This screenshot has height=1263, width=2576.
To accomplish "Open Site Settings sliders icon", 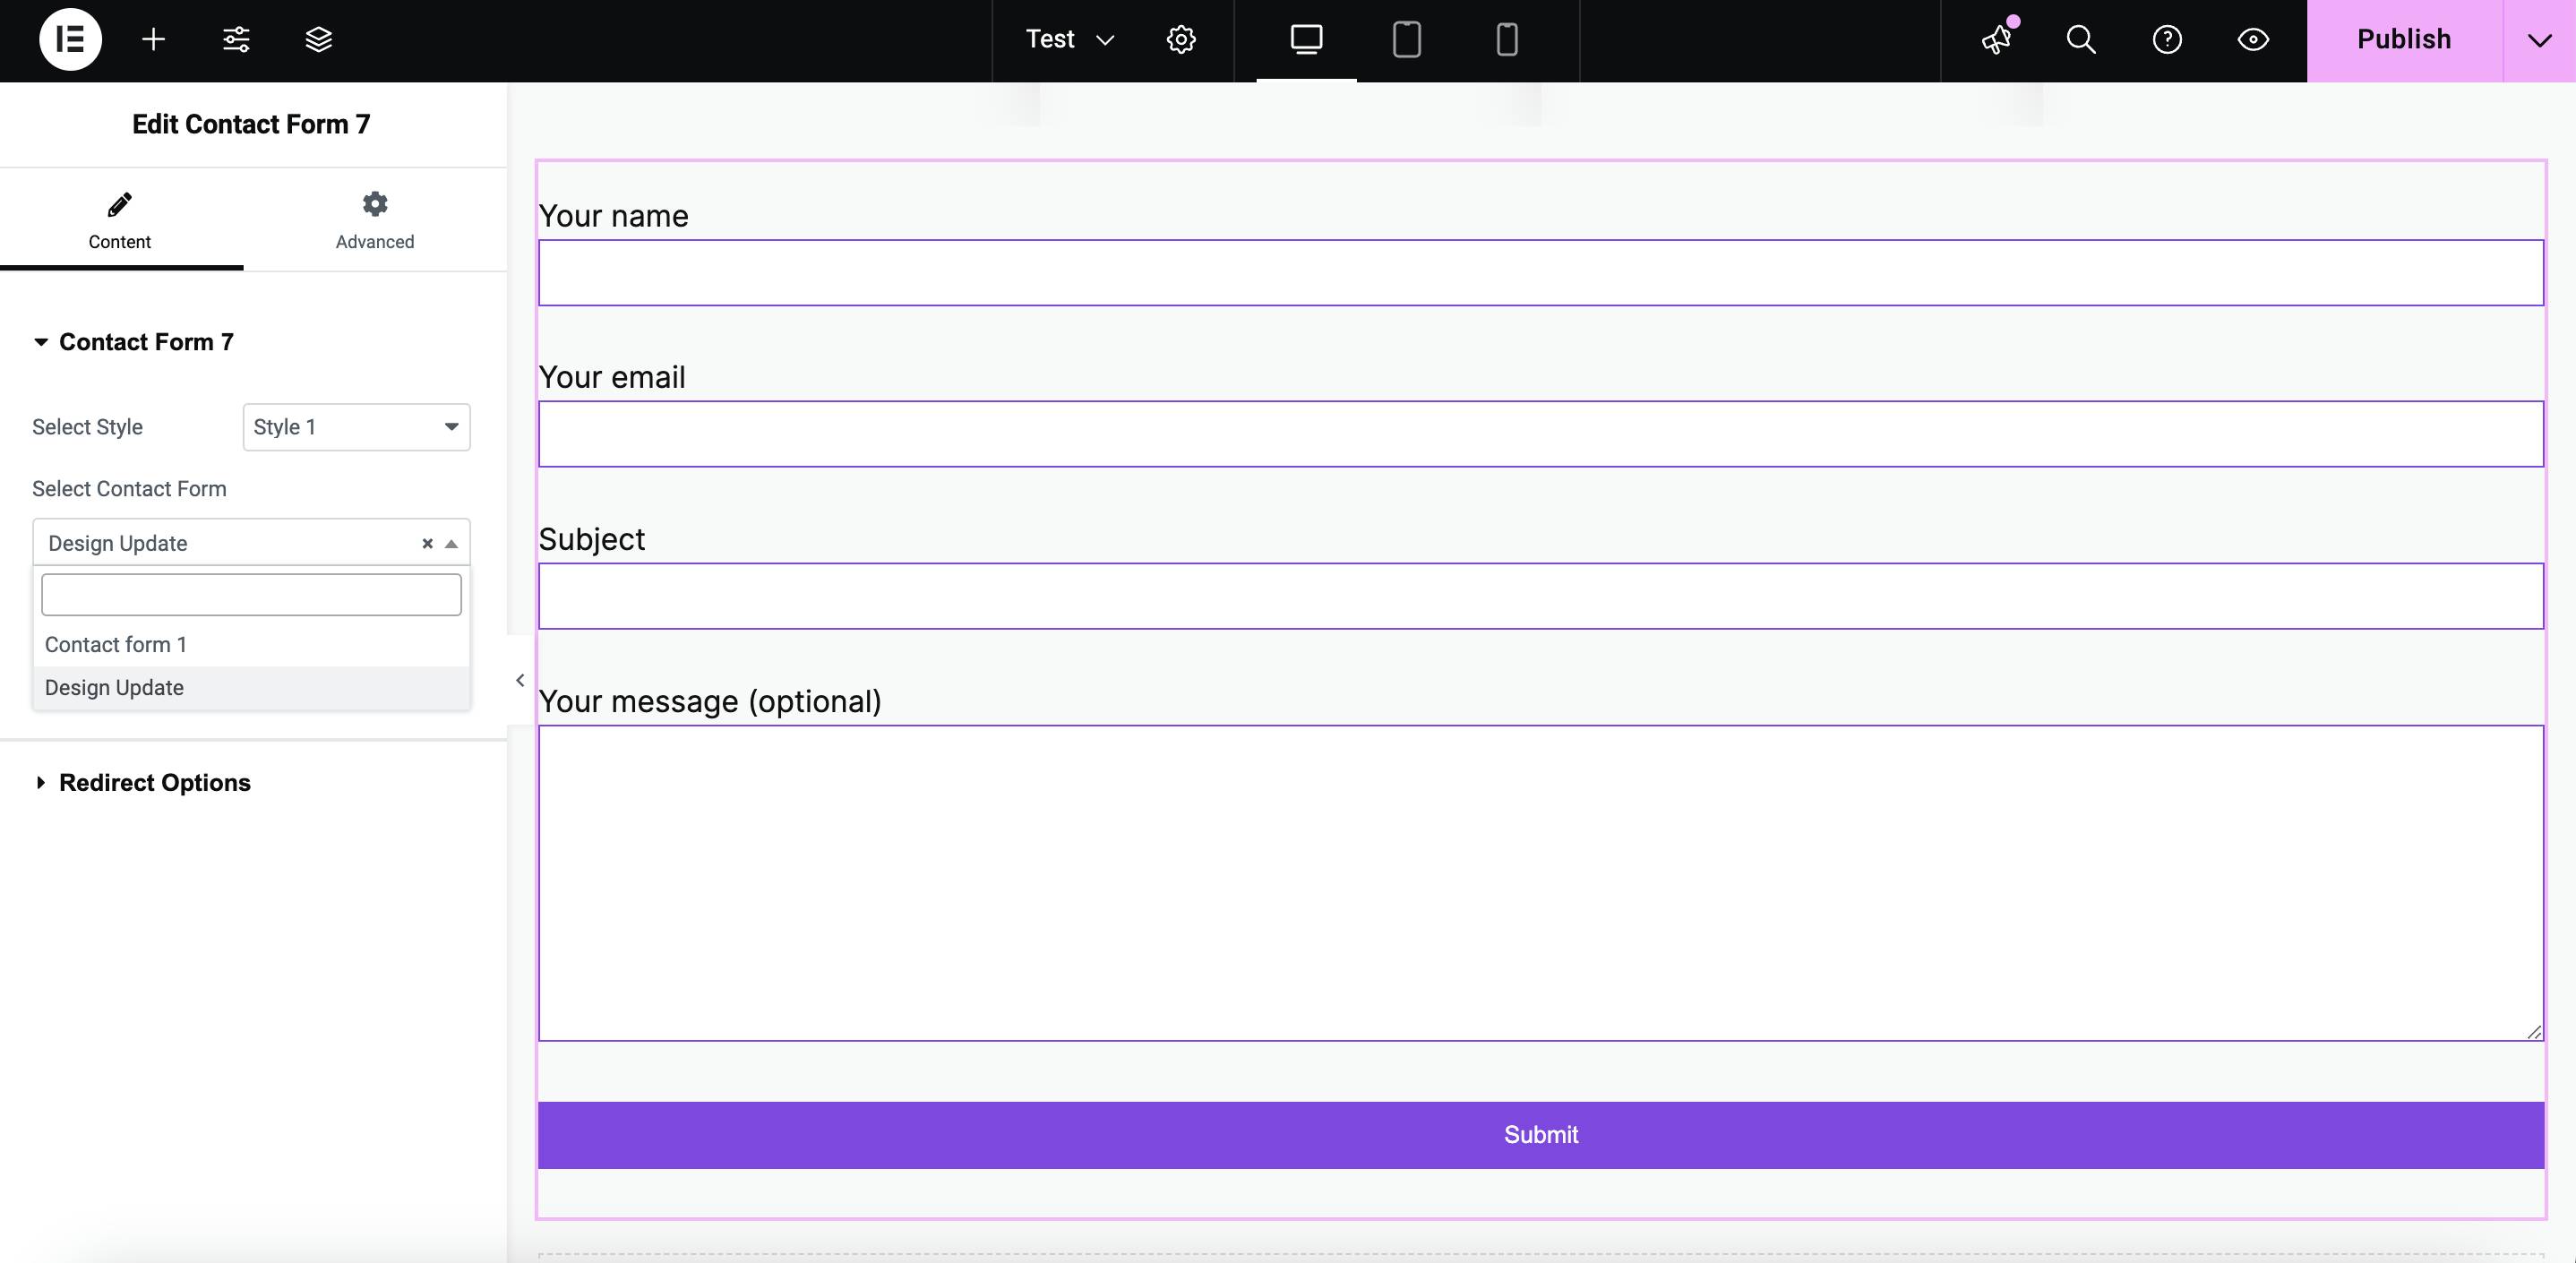I will [236, 39].
